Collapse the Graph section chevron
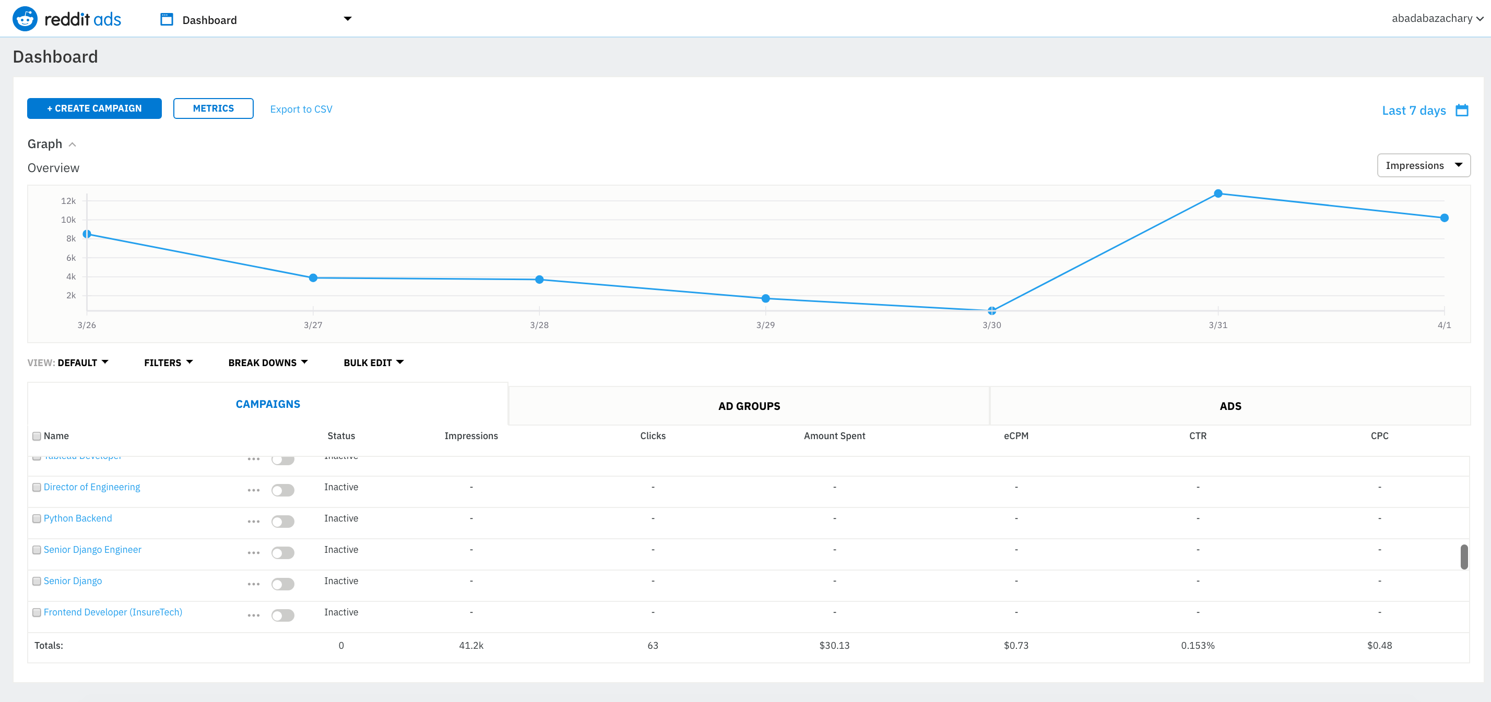Screen dimensions: 1491x702 [x=73, y=144]
